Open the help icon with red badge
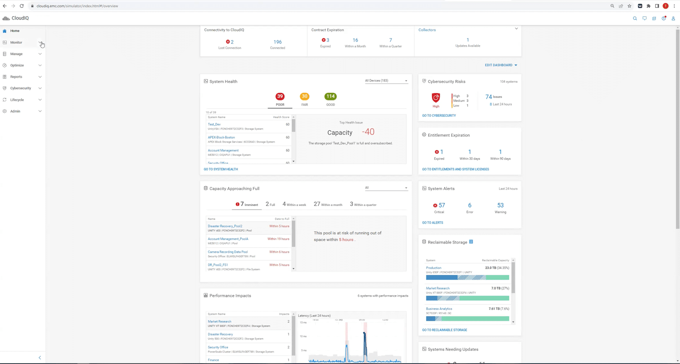The width and height of the screenshot is (680, 364). click(x=664, y=19)
